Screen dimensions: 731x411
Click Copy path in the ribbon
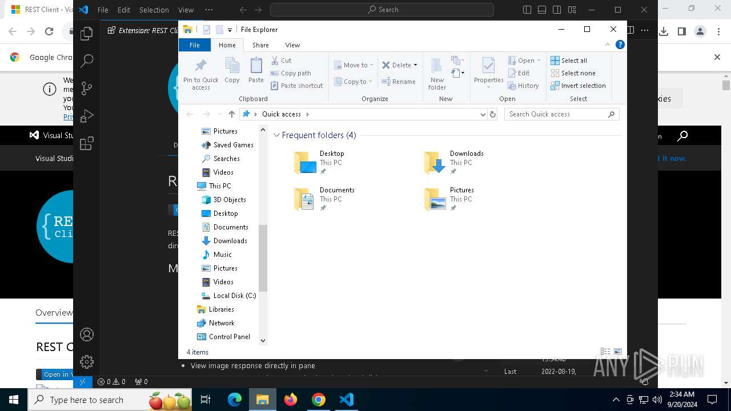pos(291,73)
